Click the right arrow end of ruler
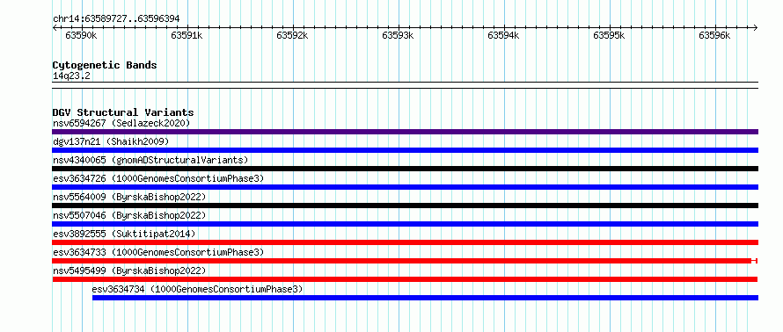 click(756, 27)
